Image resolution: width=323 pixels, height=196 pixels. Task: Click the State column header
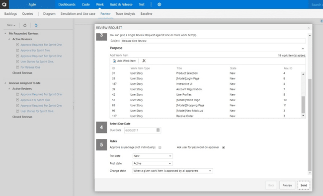pos(233,68)
